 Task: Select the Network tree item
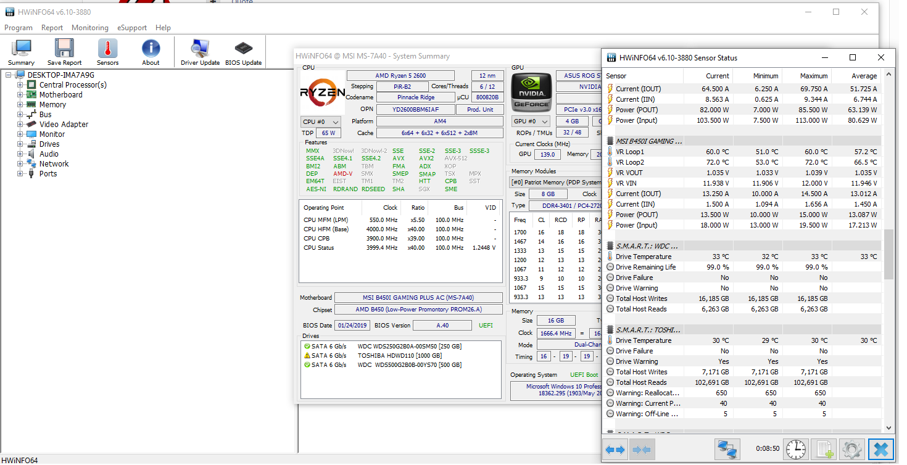(x=54, y=164)
